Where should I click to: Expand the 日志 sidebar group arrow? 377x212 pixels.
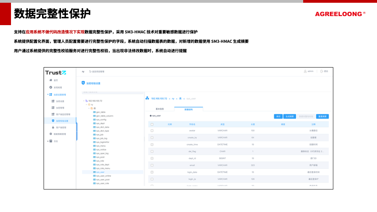(x=48, y=141)
